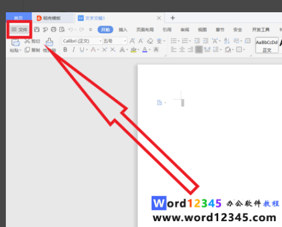
Task: Click the Superscript X² icon
Action: (105, 50)
